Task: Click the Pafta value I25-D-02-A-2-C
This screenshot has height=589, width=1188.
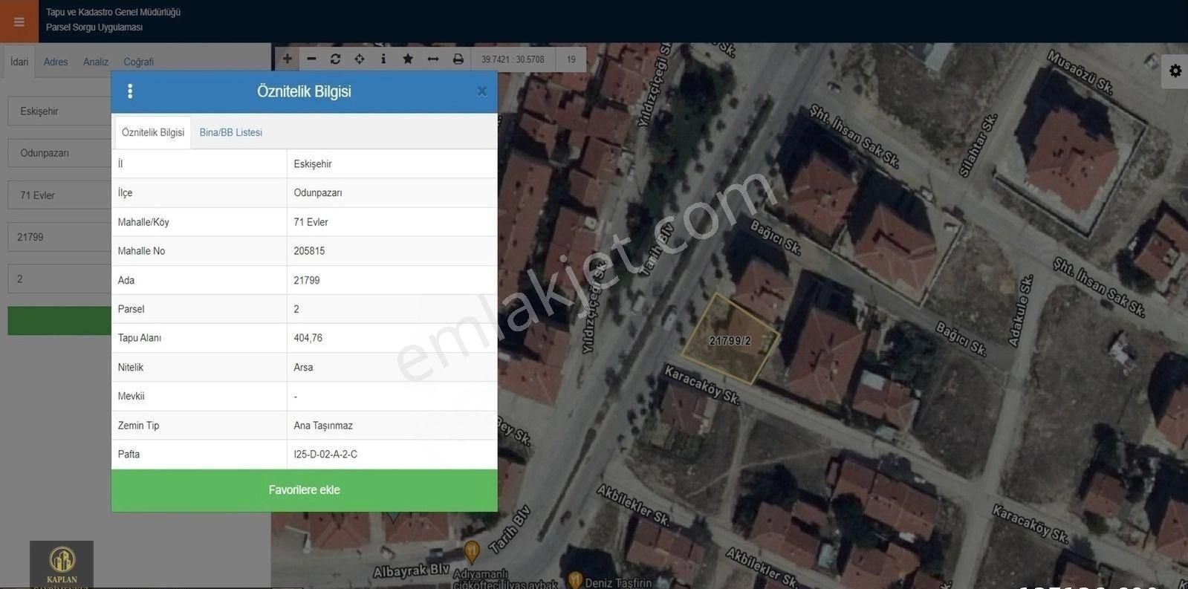Action: [325, 455]
